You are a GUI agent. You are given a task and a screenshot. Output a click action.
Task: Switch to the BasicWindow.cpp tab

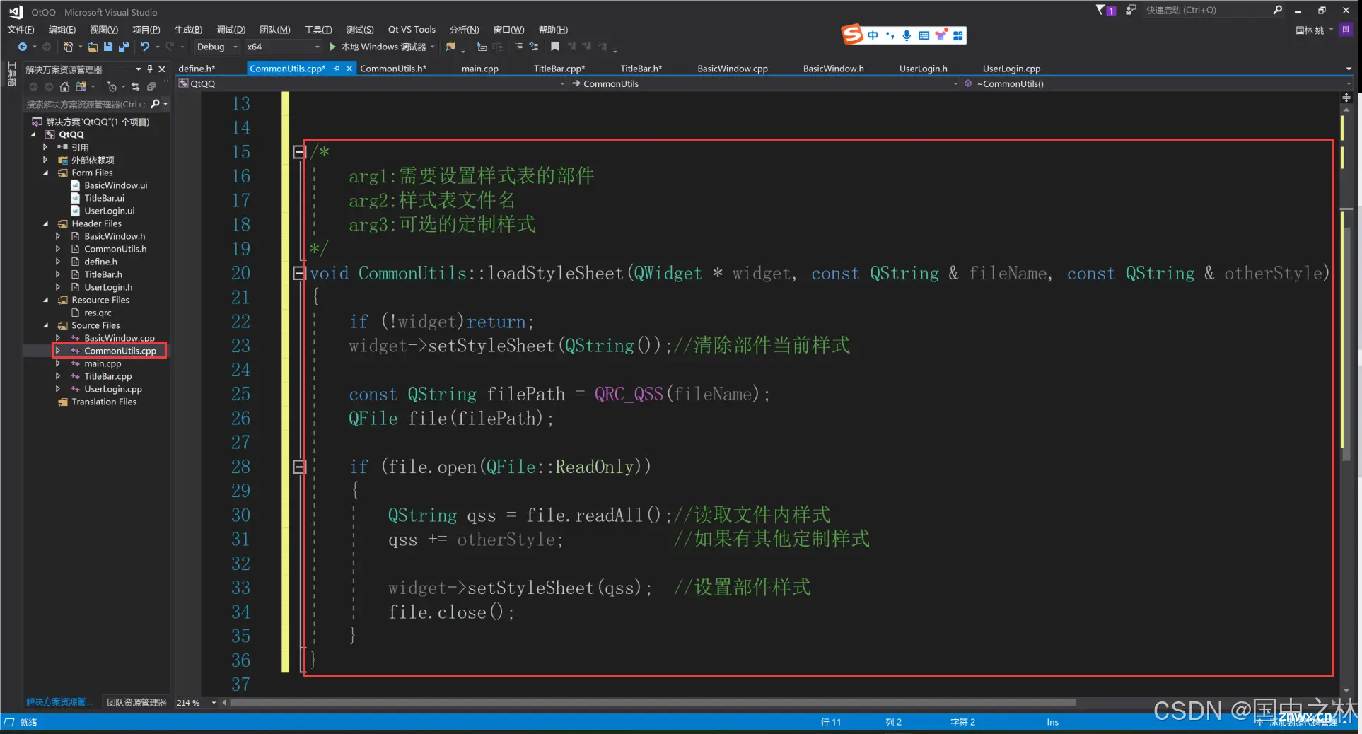point(733,69)
